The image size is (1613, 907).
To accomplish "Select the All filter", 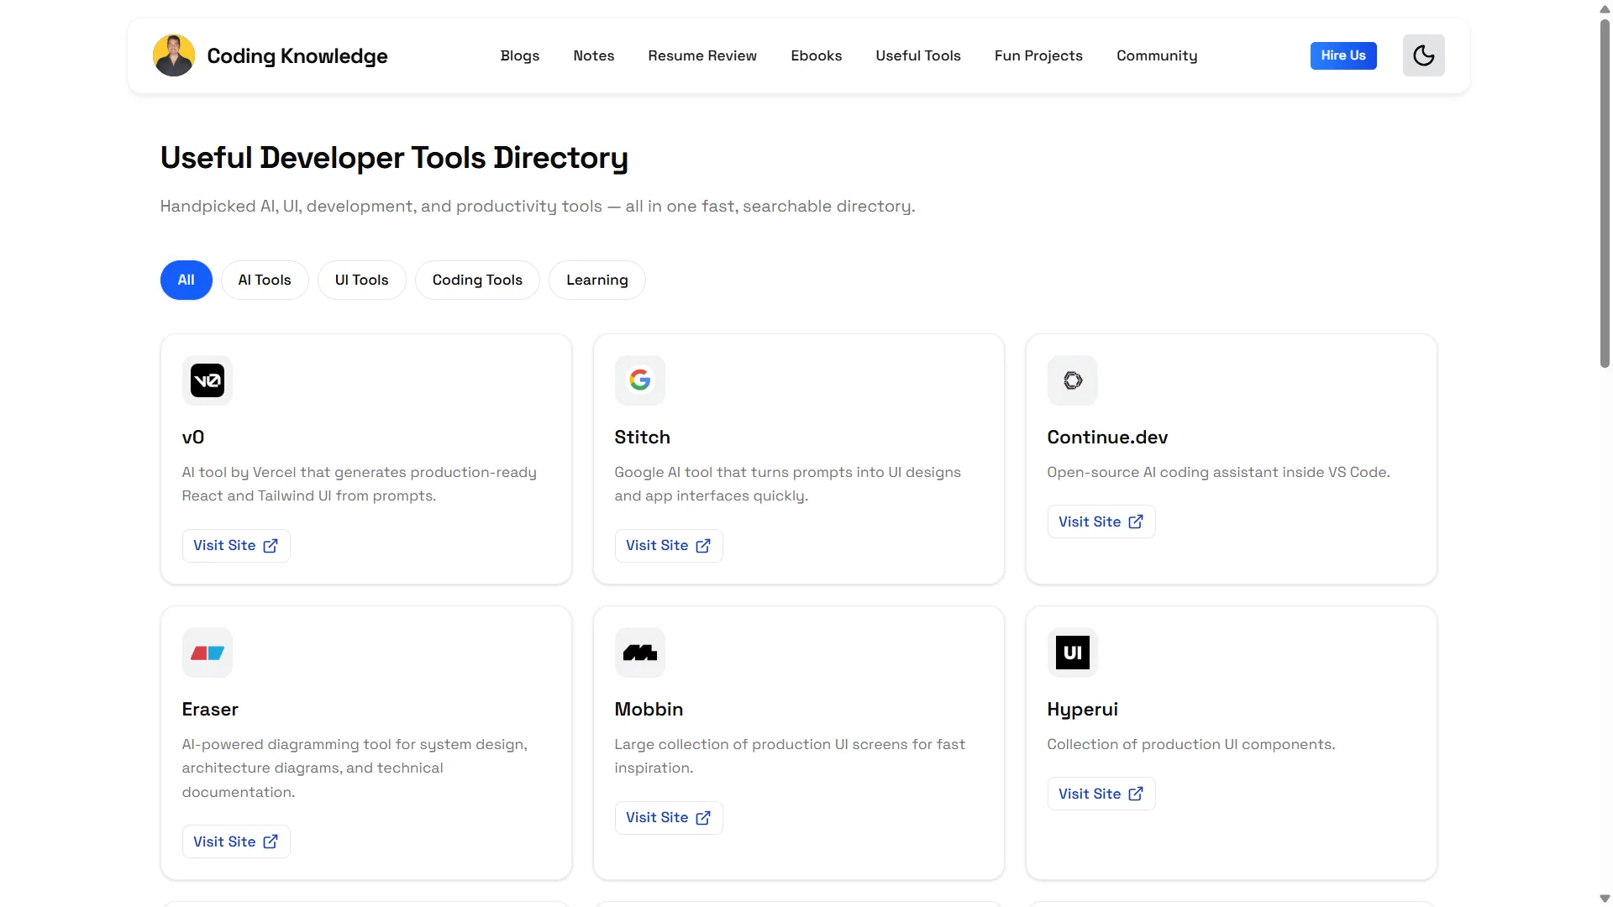I will (x=187, y=280).
